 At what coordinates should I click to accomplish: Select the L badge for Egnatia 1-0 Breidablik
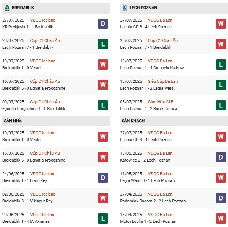(x=102, y=105)
